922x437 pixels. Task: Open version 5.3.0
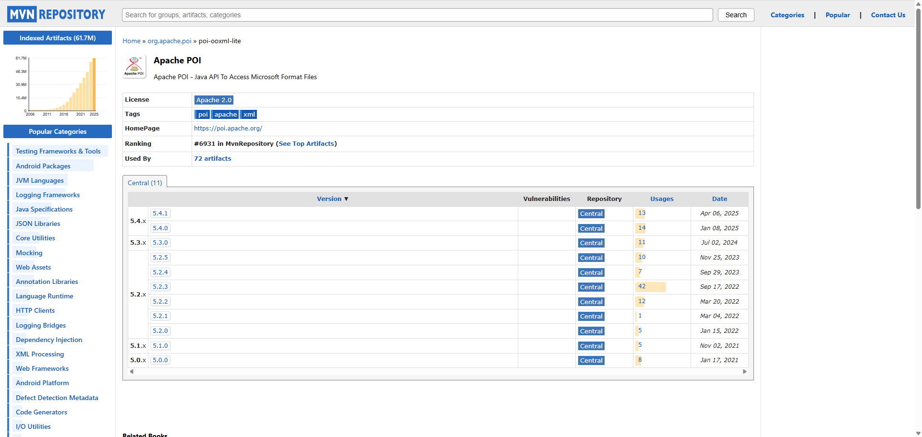click(x=160, y=243)
